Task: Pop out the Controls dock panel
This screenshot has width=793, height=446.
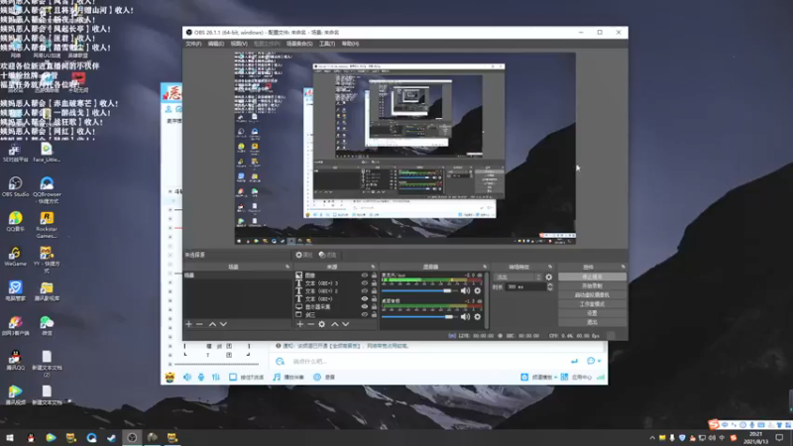Action: tap(623, 267)
